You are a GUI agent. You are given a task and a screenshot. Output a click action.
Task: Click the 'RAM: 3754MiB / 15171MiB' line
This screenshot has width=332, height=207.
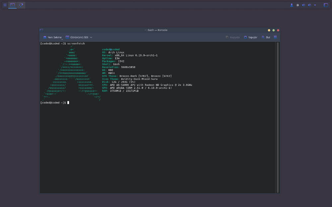[x=120, y=91]
